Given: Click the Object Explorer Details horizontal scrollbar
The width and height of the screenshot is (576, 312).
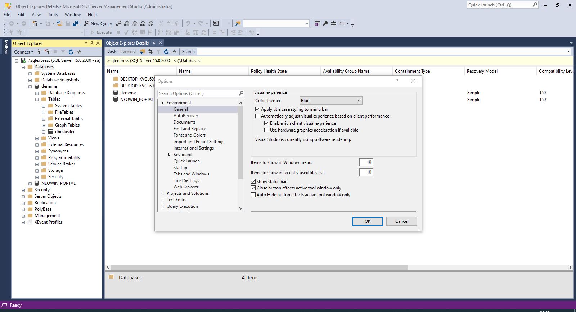Looking at the screenshot, I should 259,267.
